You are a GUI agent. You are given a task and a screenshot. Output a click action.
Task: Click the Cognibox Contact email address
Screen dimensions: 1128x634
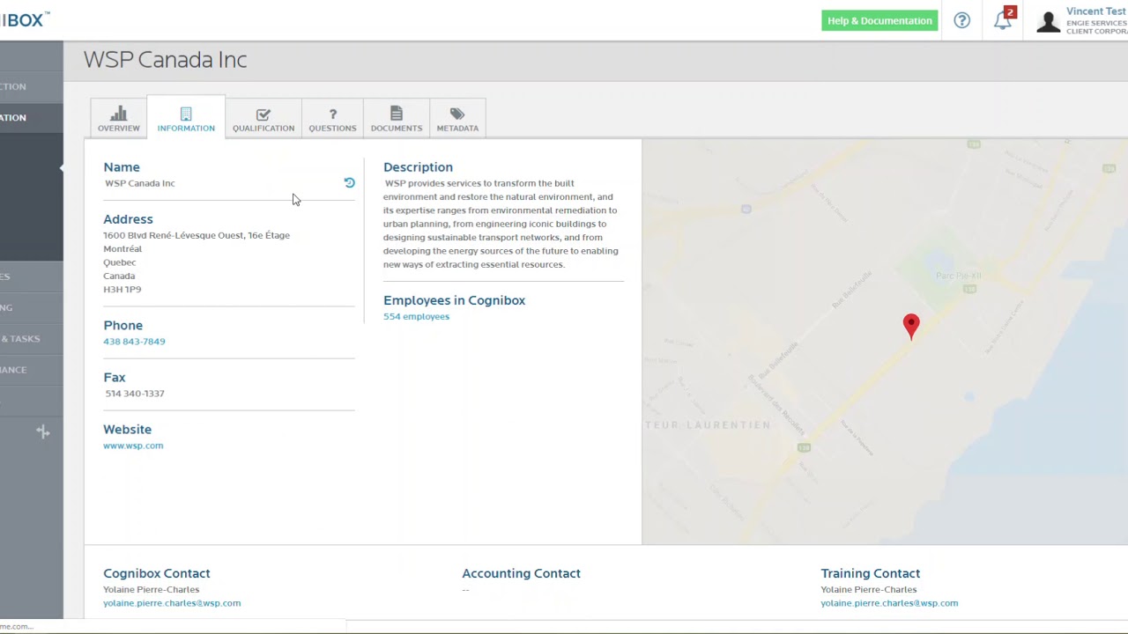[x=172, y=603]
